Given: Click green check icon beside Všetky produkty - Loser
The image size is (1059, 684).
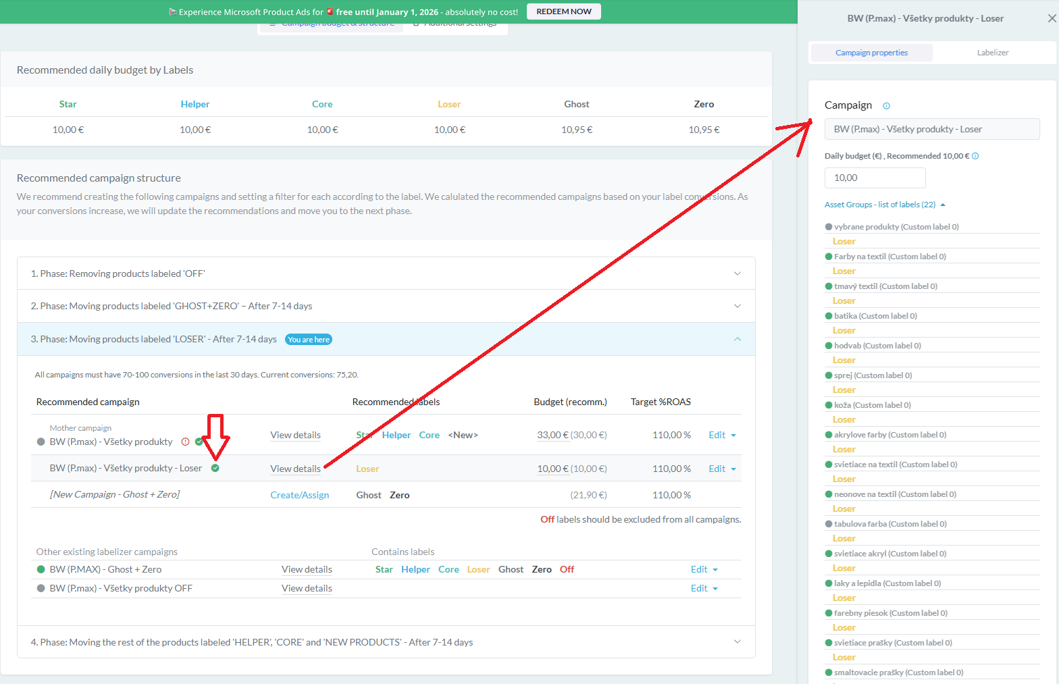Looking at the screenshot, I should coord(215,468).
